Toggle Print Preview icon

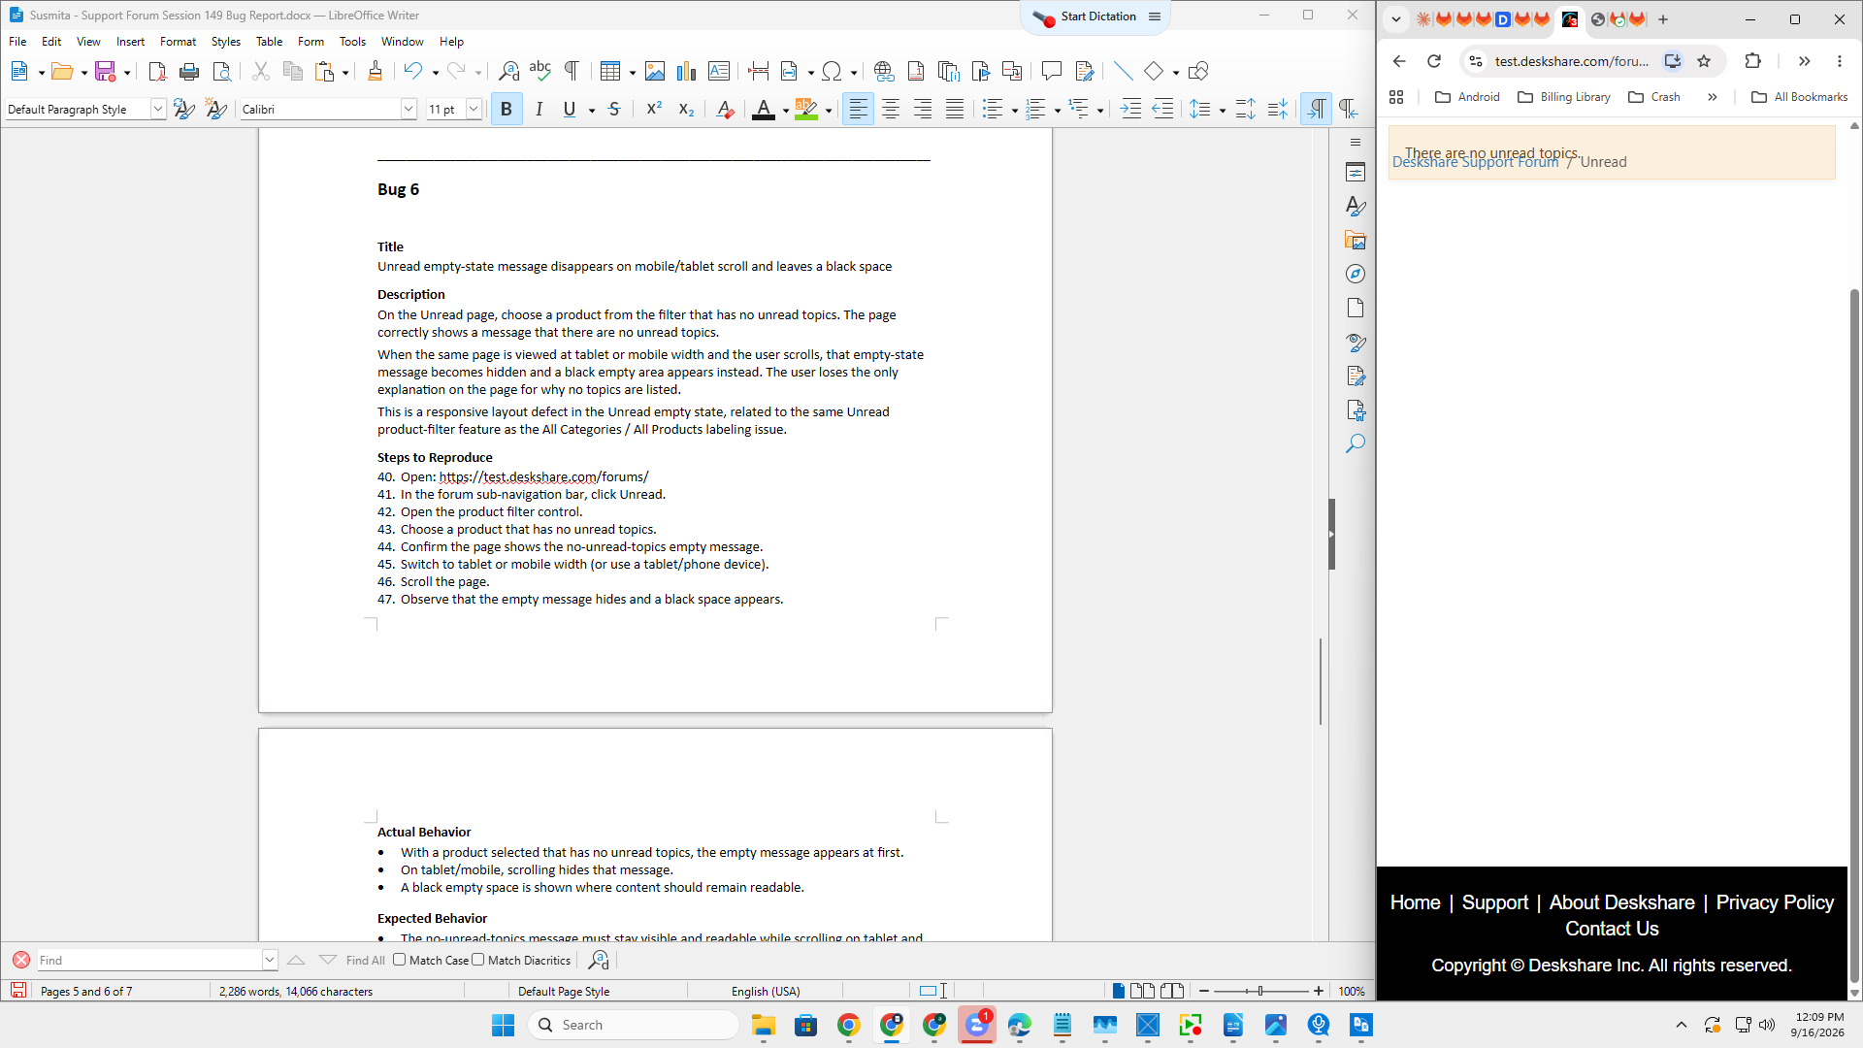click(222, 71)
